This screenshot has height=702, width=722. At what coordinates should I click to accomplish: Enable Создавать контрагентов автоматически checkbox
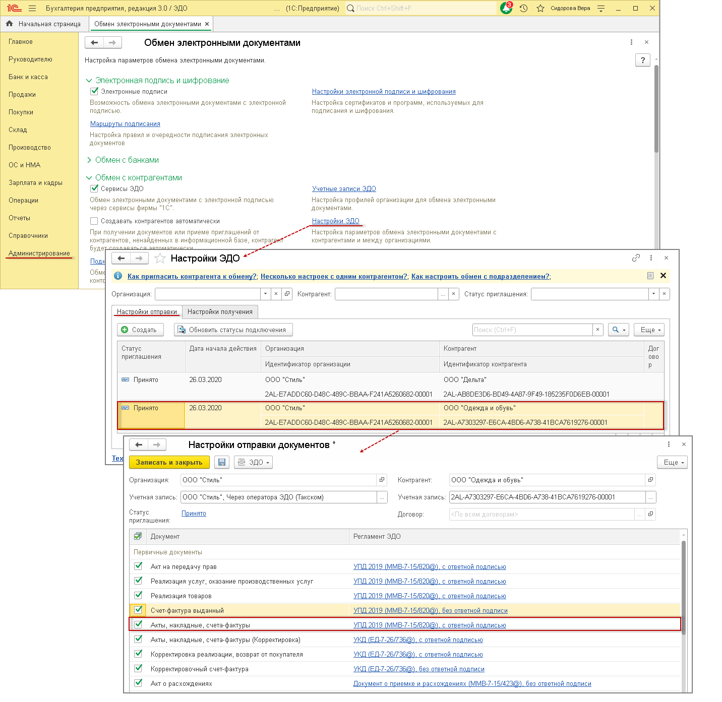pos(94,221)
